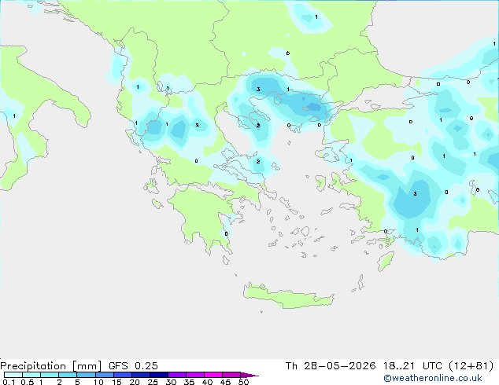Click the 35–40 mm magenta legend swatch
499x385 pixels.
pyautogui.click(x=194, y=375)
